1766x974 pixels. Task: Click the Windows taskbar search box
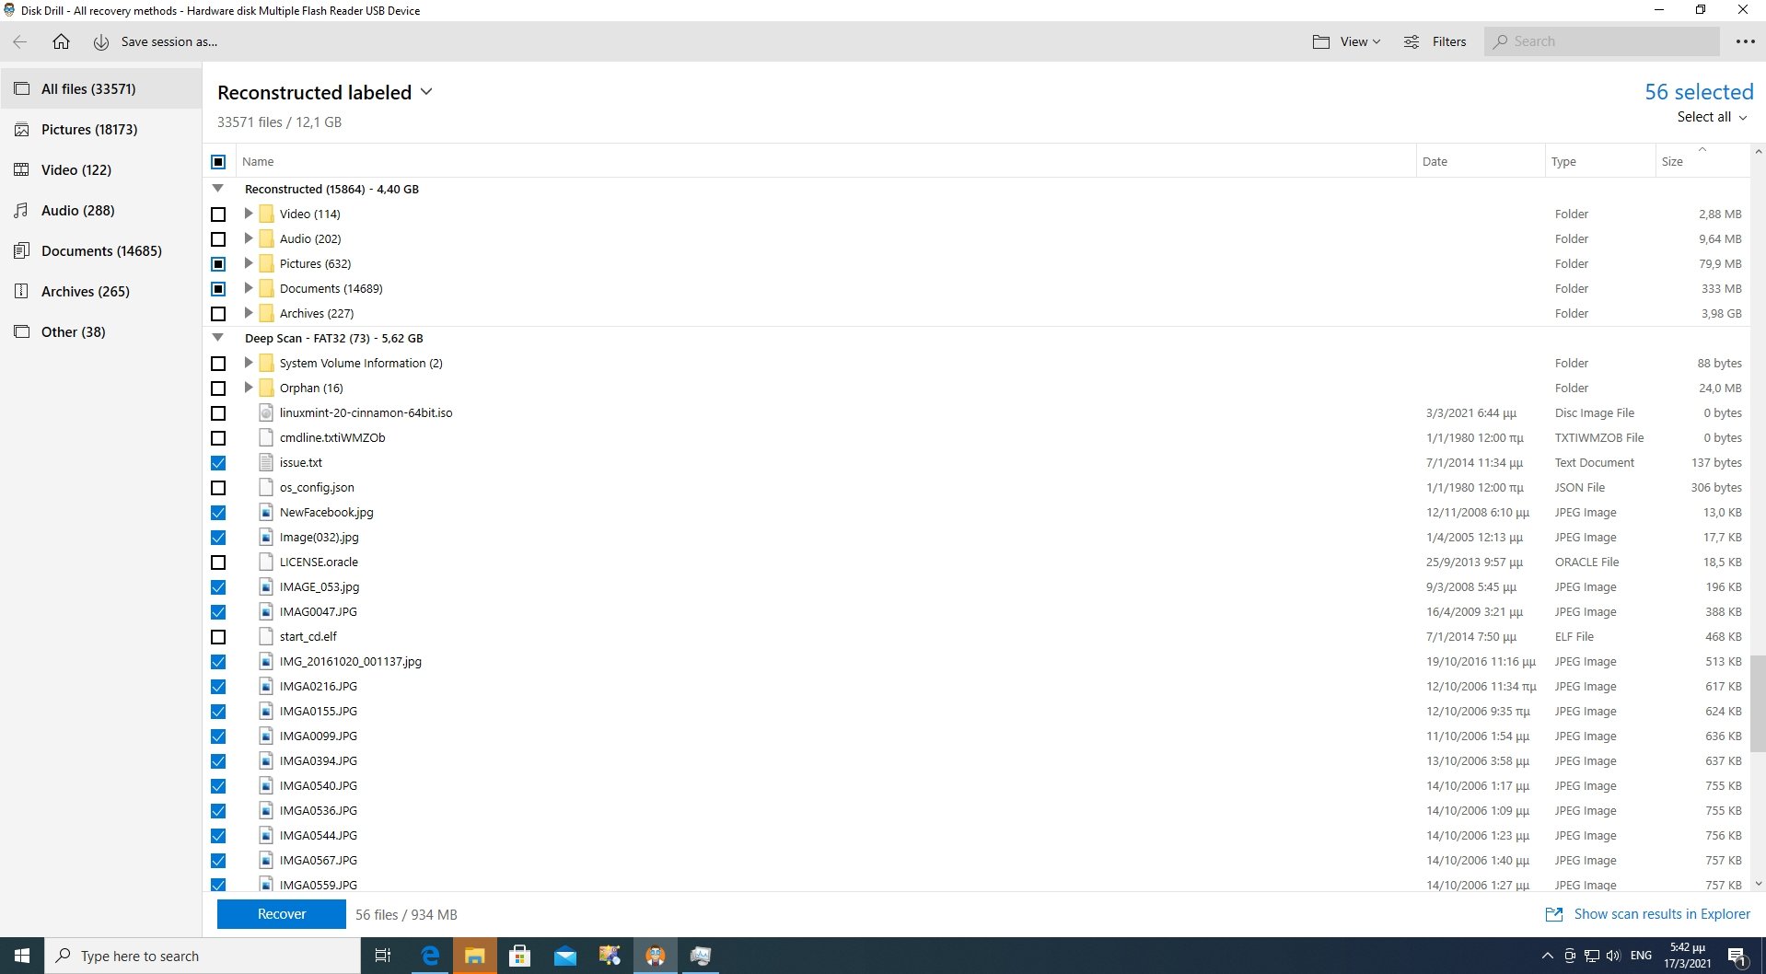tap(203, 956)
